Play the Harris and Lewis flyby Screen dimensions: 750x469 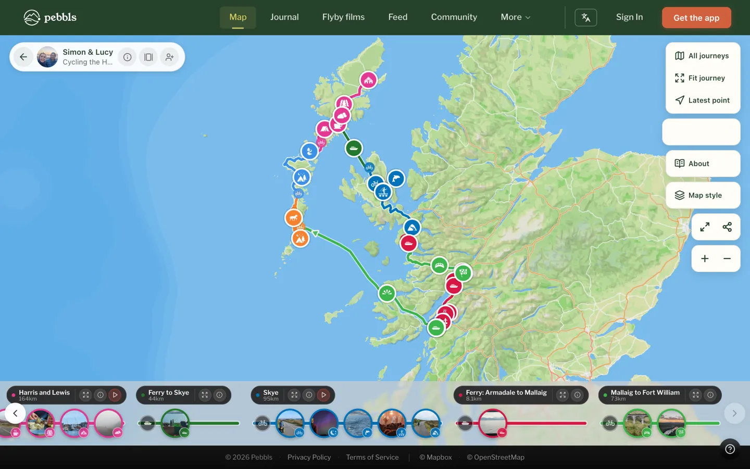115,395
